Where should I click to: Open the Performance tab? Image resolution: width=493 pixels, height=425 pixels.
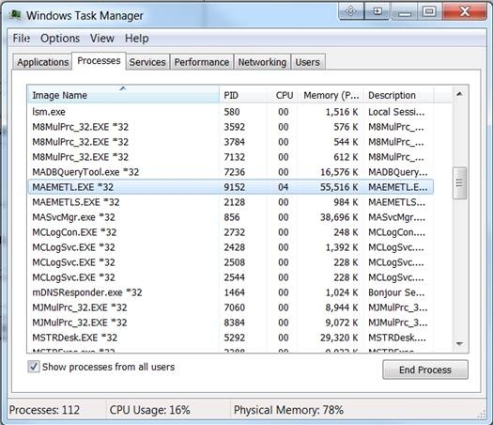(x=202, y=62)
